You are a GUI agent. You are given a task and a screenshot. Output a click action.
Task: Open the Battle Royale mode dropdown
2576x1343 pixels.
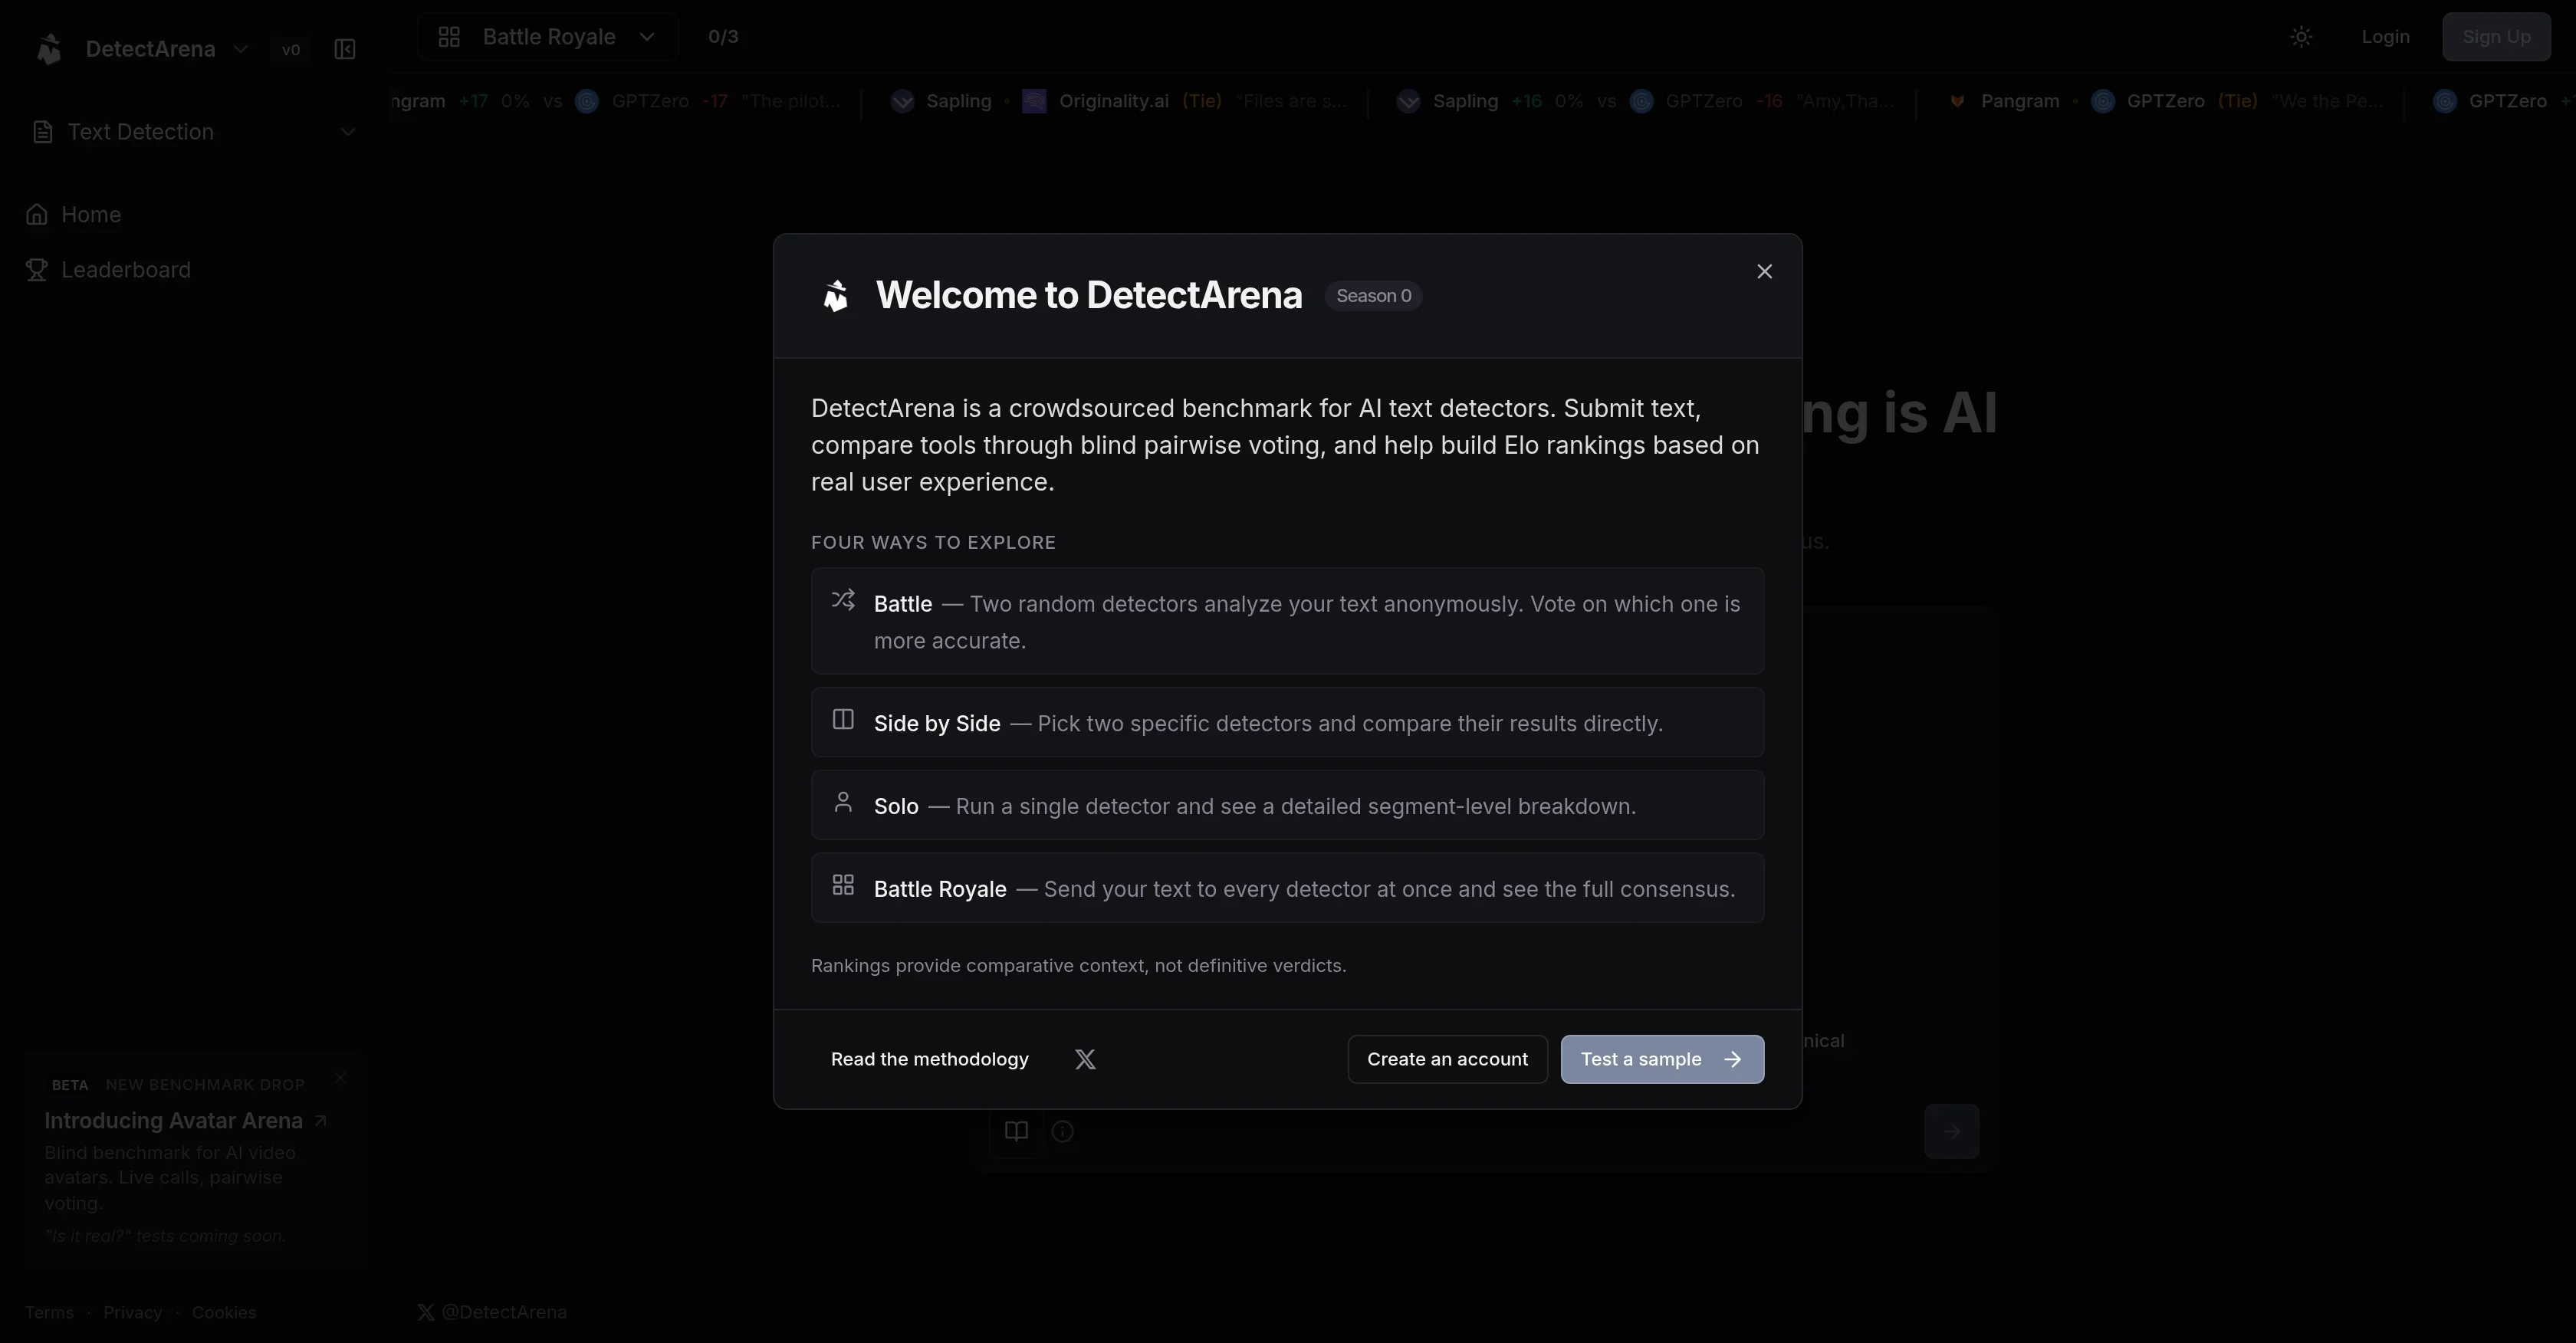547,37
